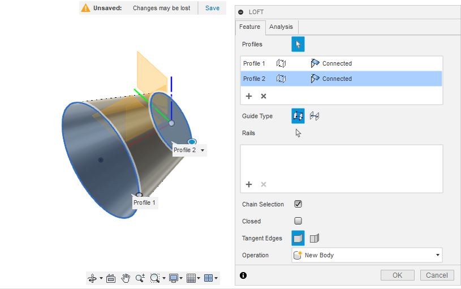
Task: Select the Feature tab
Action: tap(249, 27)
